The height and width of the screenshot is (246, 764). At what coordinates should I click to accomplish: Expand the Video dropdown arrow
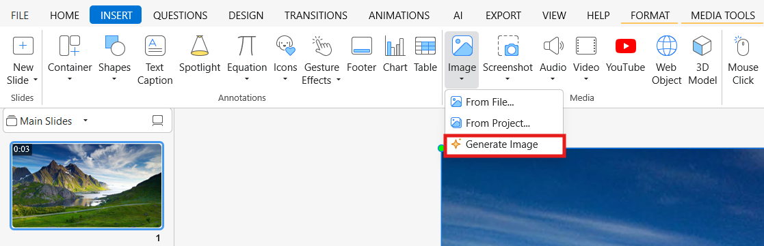tap(586, 80)
